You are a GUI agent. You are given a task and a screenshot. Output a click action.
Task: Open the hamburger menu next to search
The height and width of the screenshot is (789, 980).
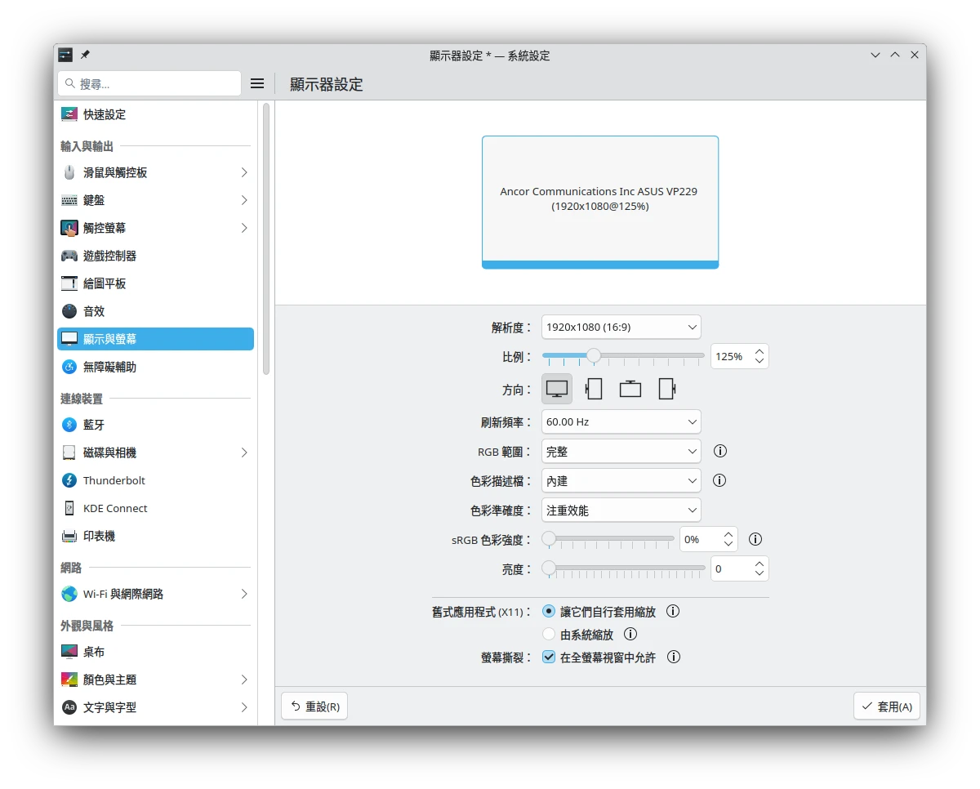click(257, 83)
